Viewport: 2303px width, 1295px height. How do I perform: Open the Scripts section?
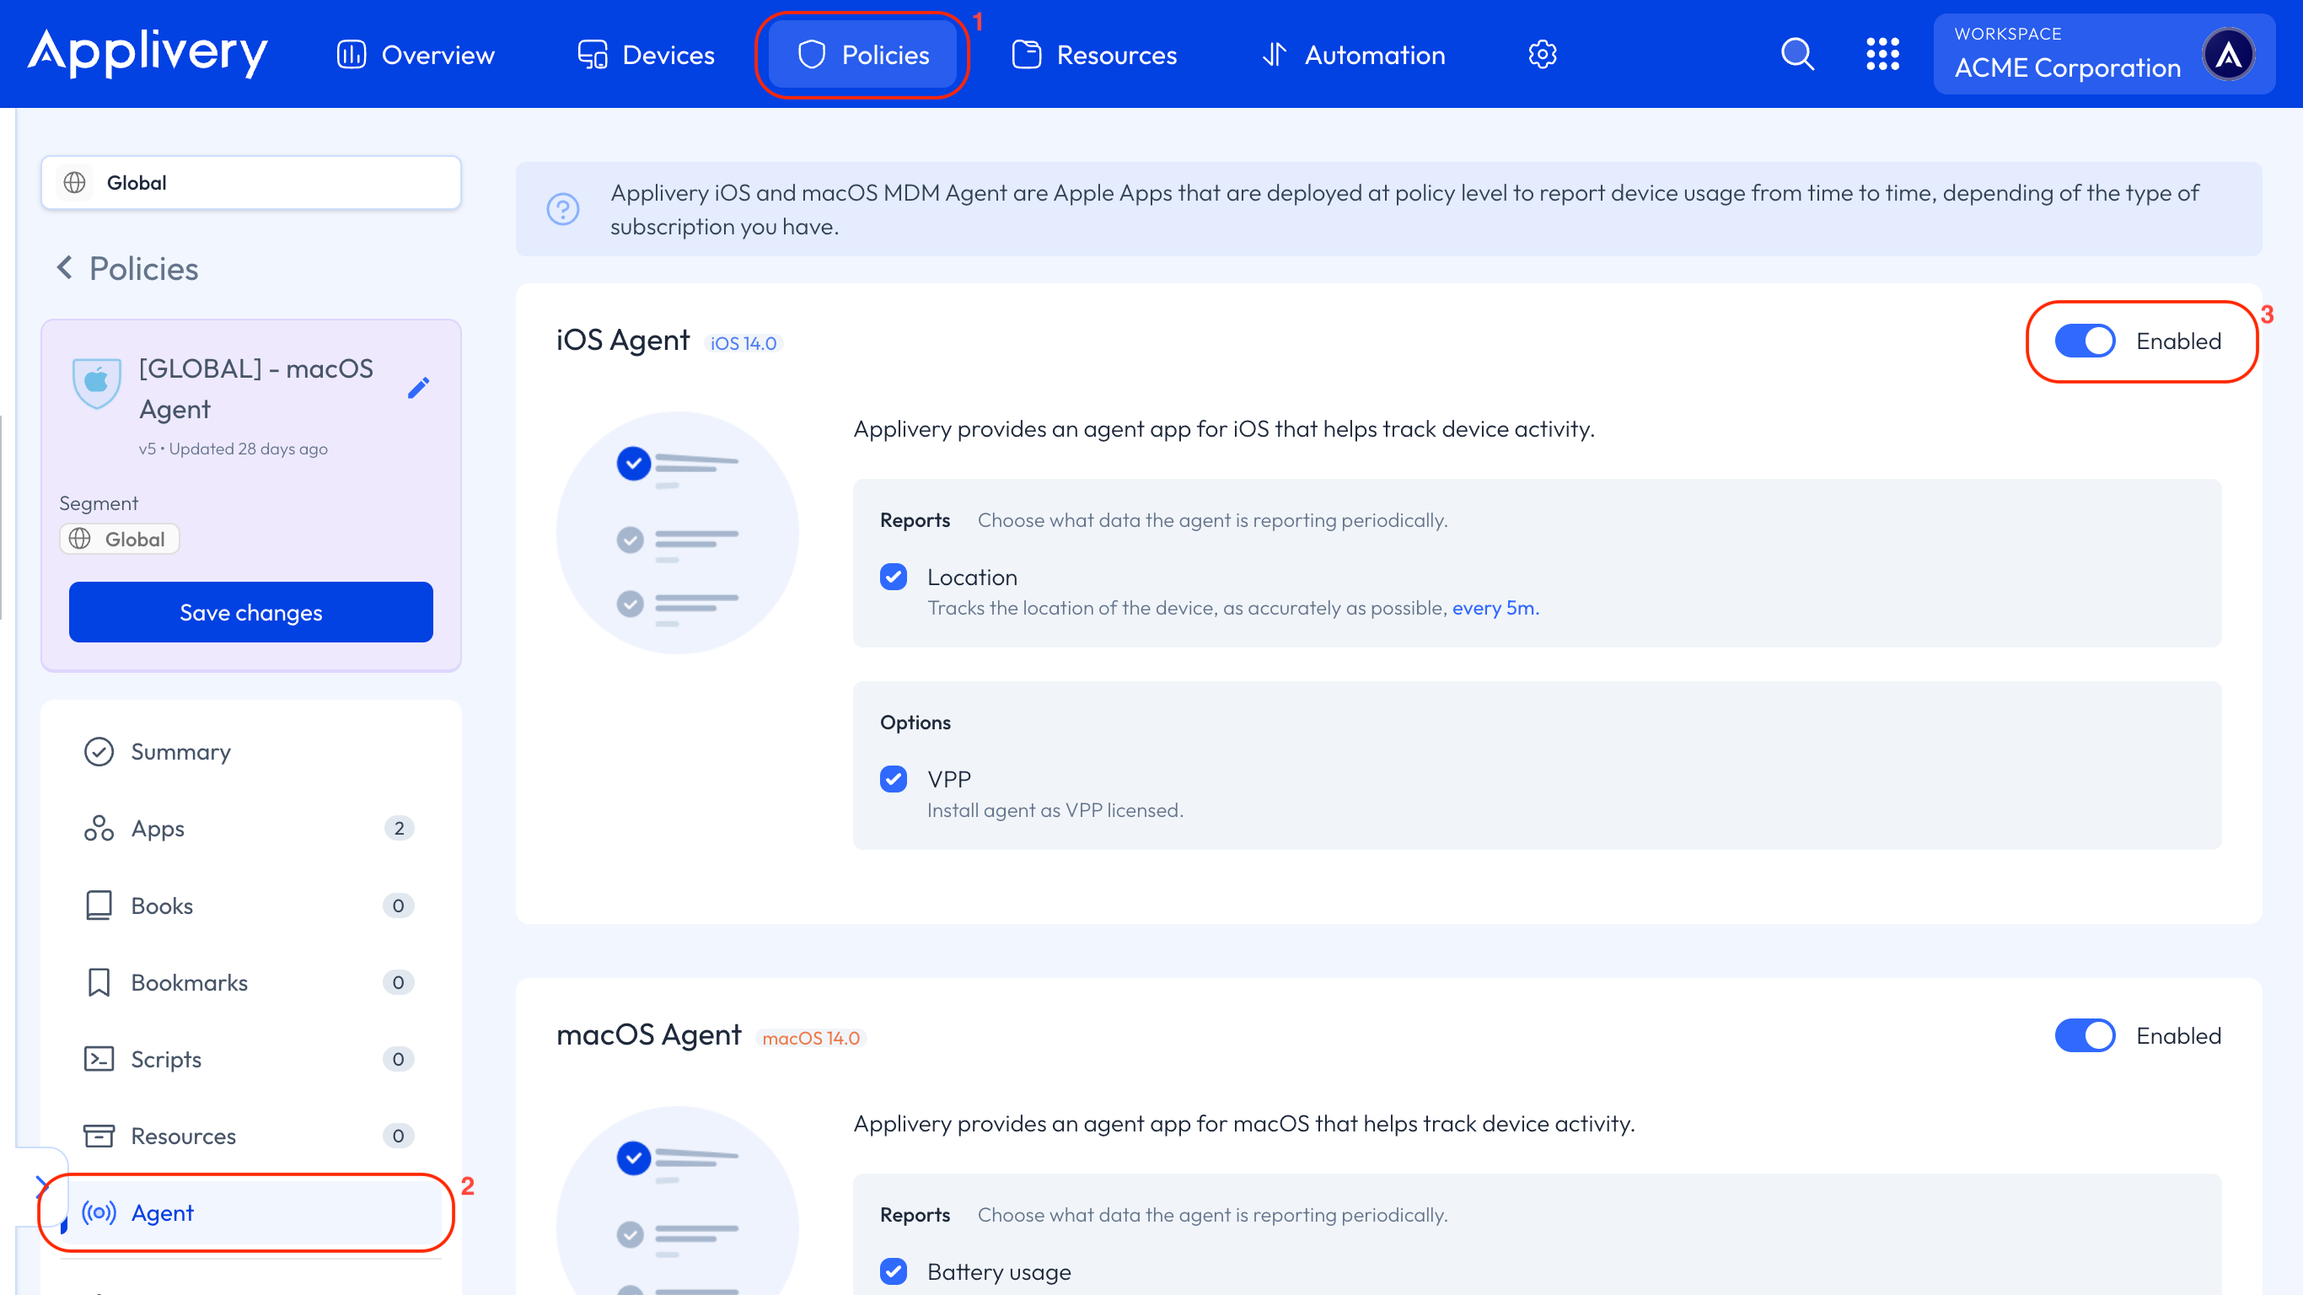coord(251,1059)
